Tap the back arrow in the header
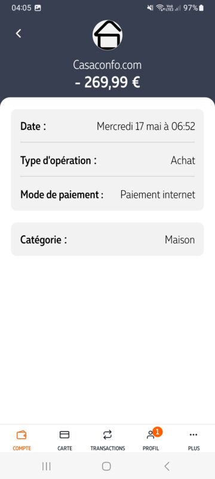Viewport: 215px width, 479px height. coord(19,34)
